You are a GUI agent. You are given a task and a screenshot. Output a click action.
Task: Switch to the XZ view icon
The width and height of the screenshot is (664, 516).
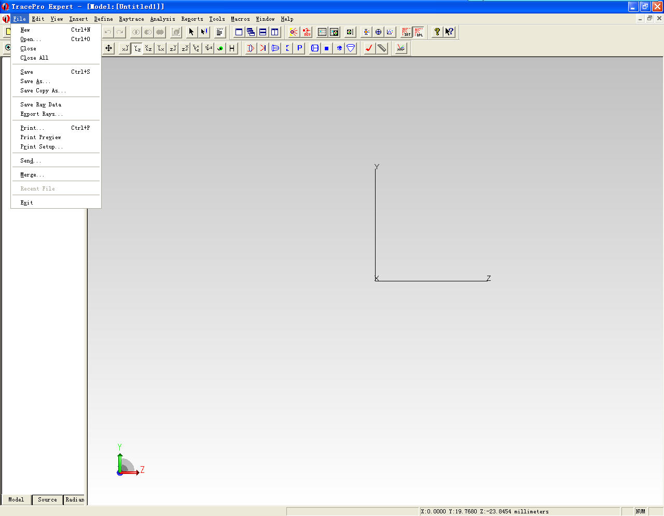148,48
